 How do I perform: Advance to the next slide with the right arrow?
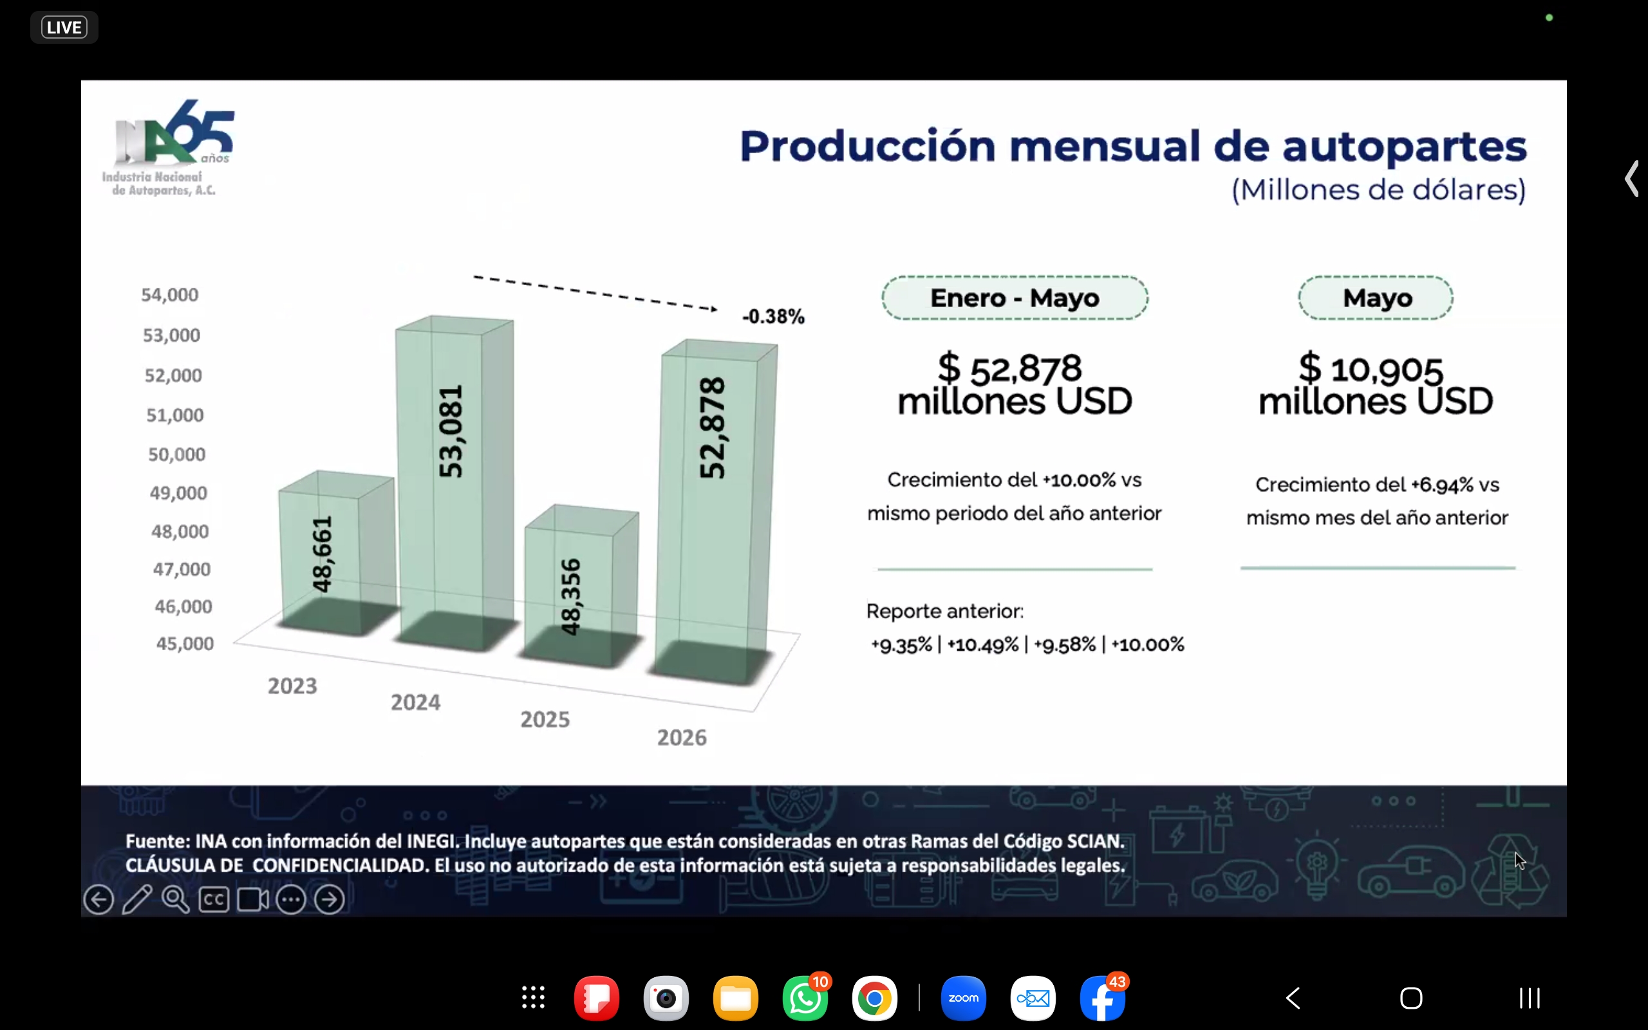click(330, 900)
